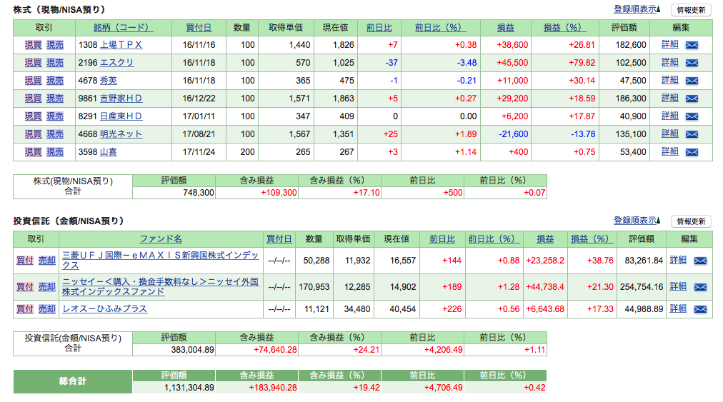
Task: Sort stocks by 銘柄（コード） header
Action: [123, 28]
